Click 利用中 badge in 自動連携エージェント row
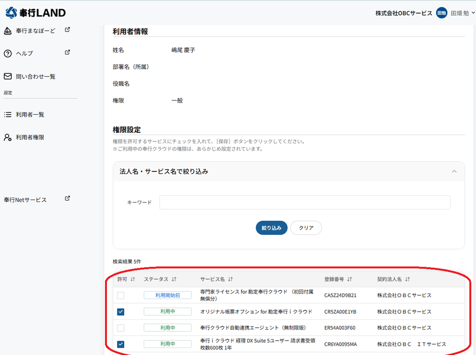Image resolution: width=476 pixels, height=355 pixels. tap(168, 328)
